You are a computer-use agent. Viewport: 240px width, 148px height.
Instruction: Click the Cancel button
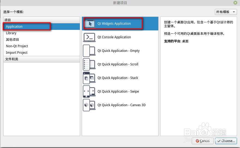pos(202,141)
